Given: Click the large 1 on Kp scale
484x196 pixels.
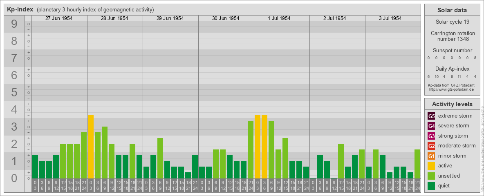Looking at the screenshot, I should coord(14,161).
